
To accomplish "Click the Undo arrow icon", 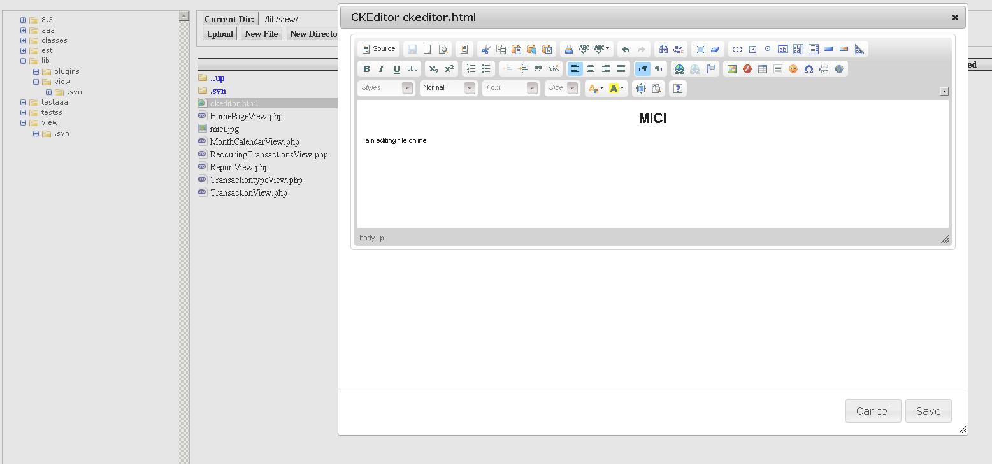I will (626, 49).
